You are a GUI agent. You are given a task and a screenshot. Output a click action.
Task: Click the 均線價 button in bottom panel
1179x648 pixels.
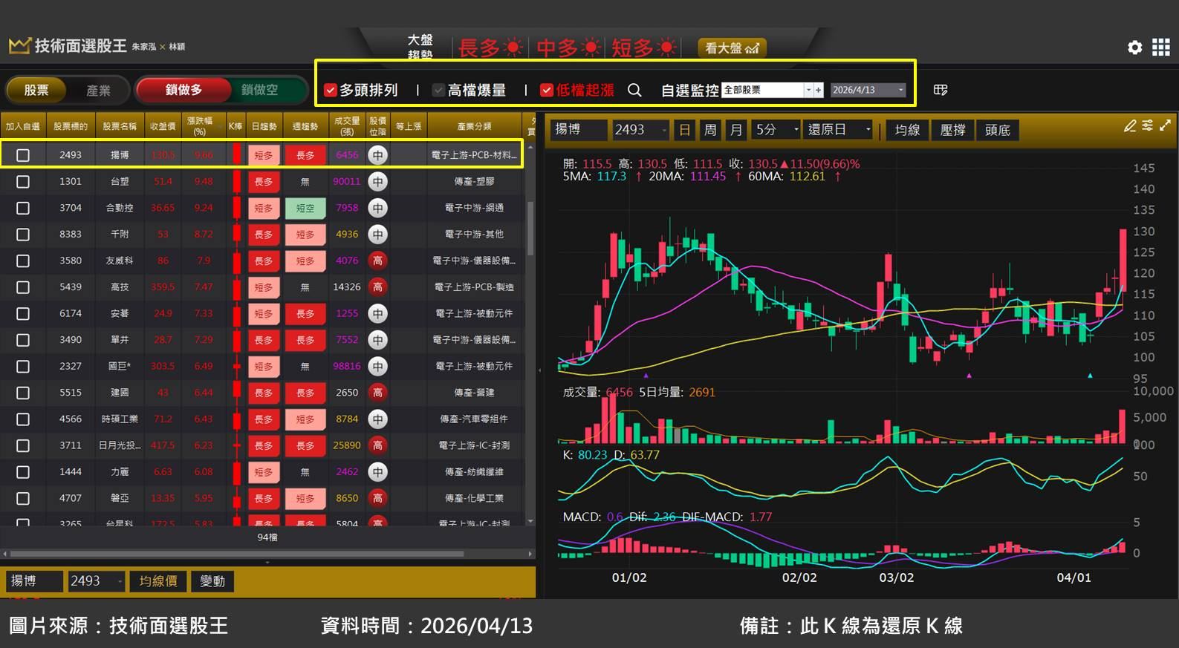[158, 581]
